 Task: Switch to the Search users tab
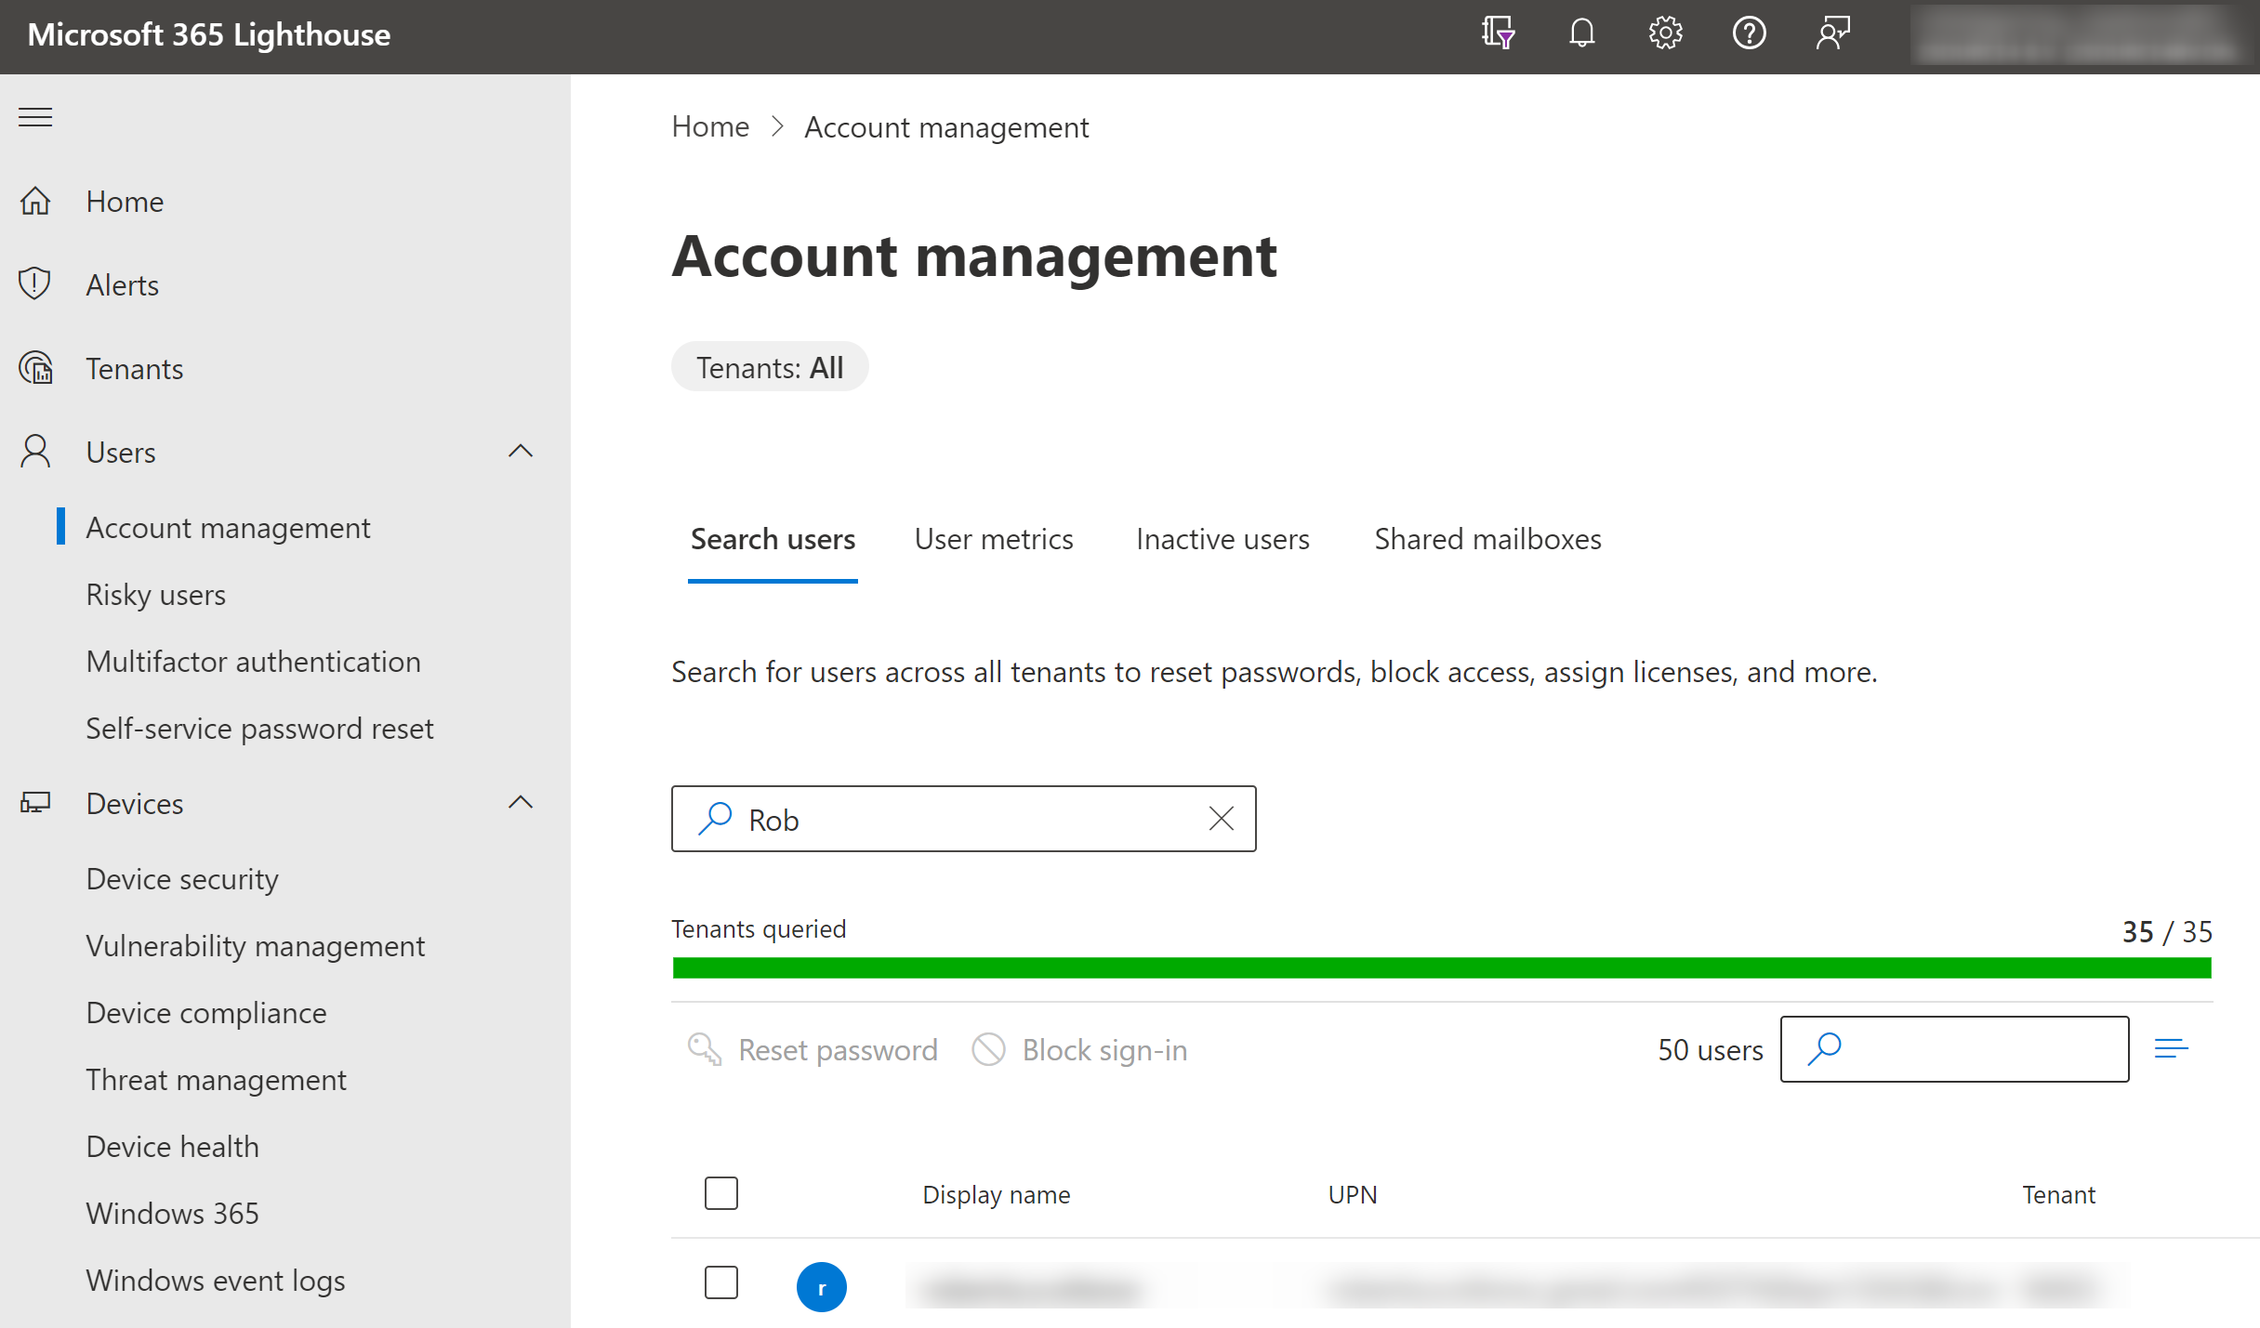[x=773, y=540]
